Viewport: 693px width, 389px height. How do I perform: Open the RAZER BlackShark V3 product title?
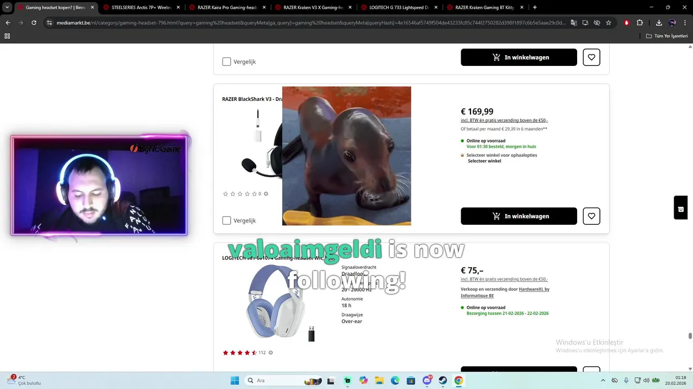[252, 99]
